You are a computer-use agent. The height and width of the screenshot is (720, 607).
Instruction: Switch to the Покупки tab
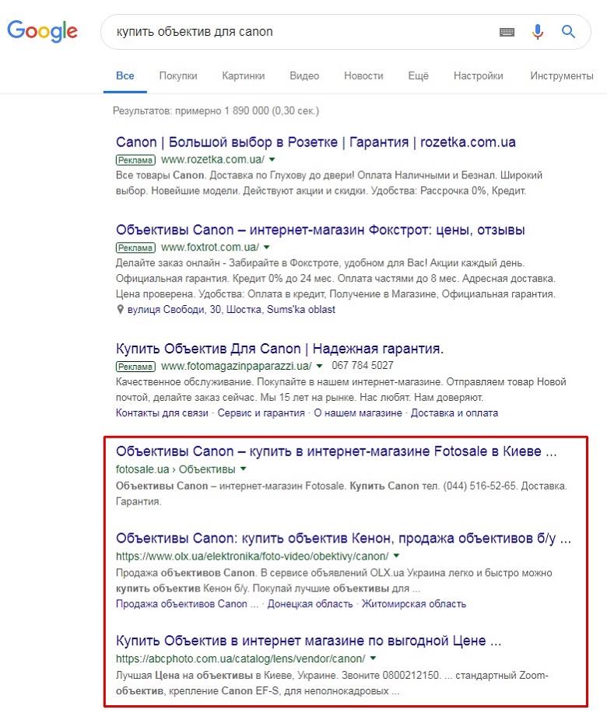[178, 76]
